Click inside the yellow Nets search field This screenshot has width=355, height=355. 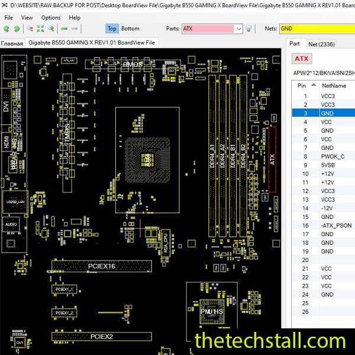pyautogui.click(x=317, y=29)
